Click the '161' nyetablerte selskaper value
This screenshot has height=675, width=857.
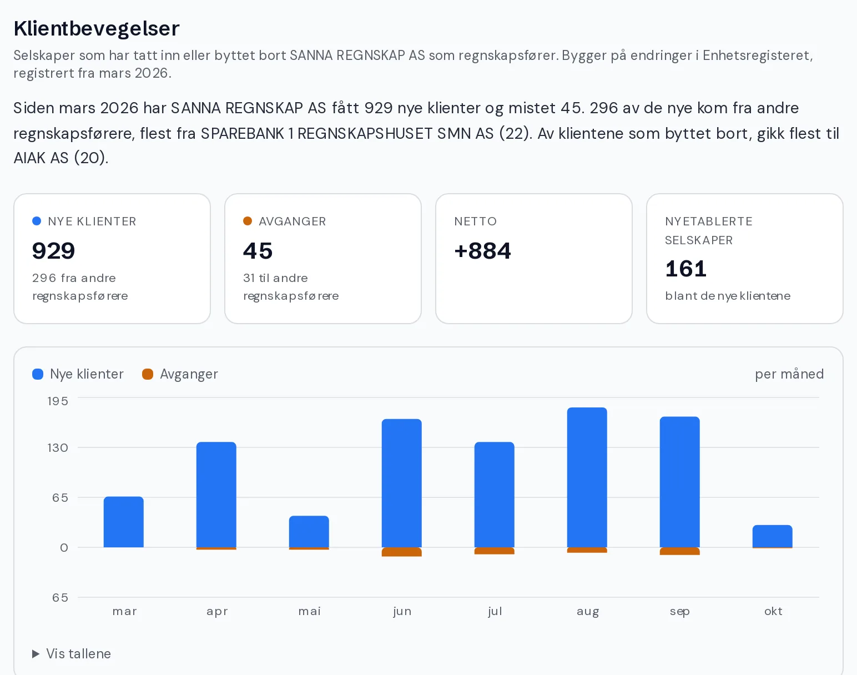pos(686,269)
